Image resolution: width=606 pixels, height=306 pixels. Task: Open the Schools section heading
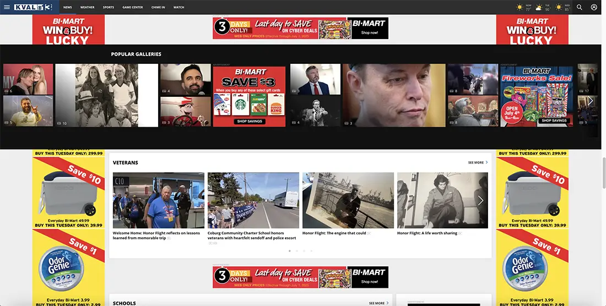tap(124, 303)
